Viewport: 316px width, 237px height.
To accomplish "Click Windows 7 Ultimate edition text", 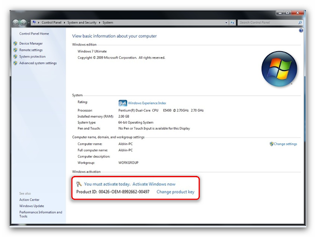I will (x=92, y=51).
